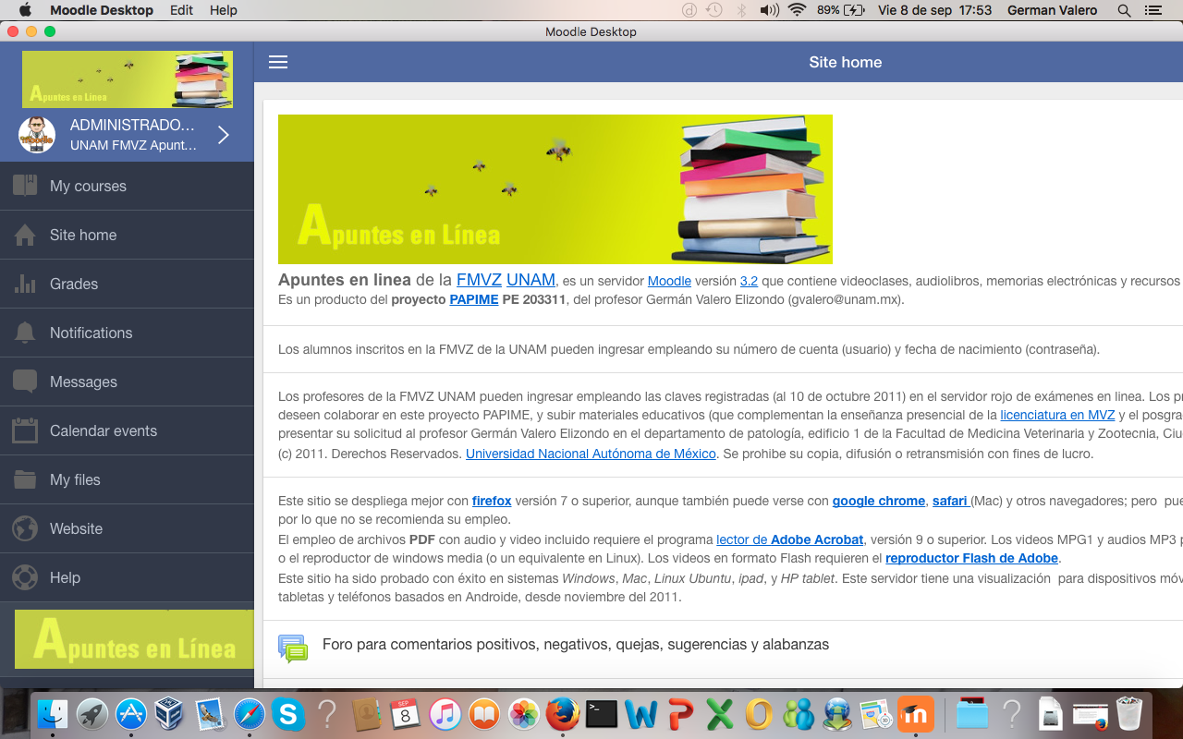Click the sidebar top Apuntes en Línea logo
Image resolution: width=1183 pixels, height=739 pixels.
click(128, 79)
